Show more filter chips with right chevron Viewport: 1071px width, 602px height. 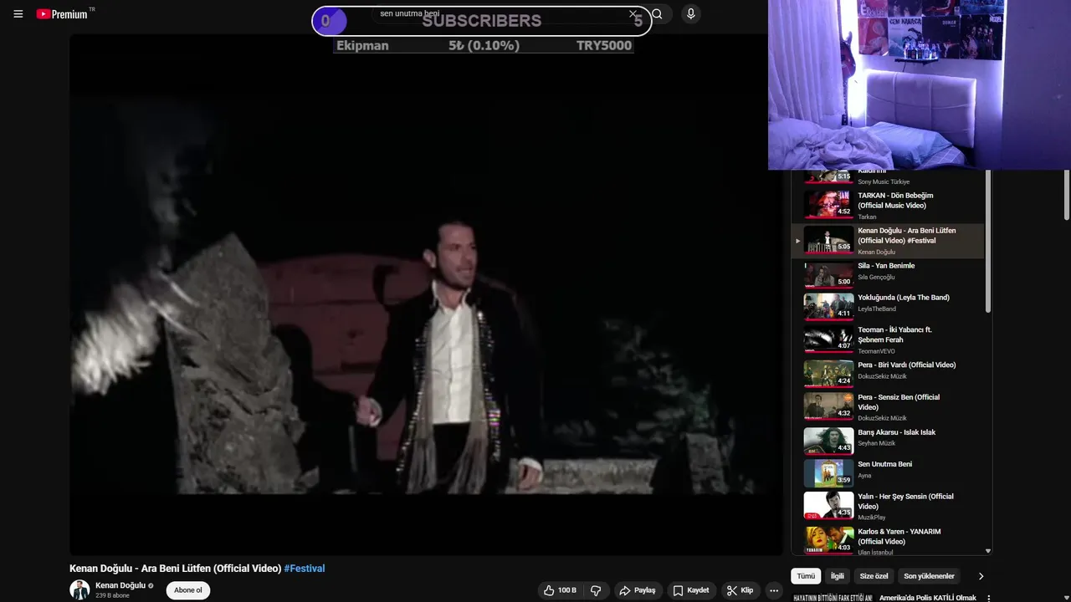[981, 576]
